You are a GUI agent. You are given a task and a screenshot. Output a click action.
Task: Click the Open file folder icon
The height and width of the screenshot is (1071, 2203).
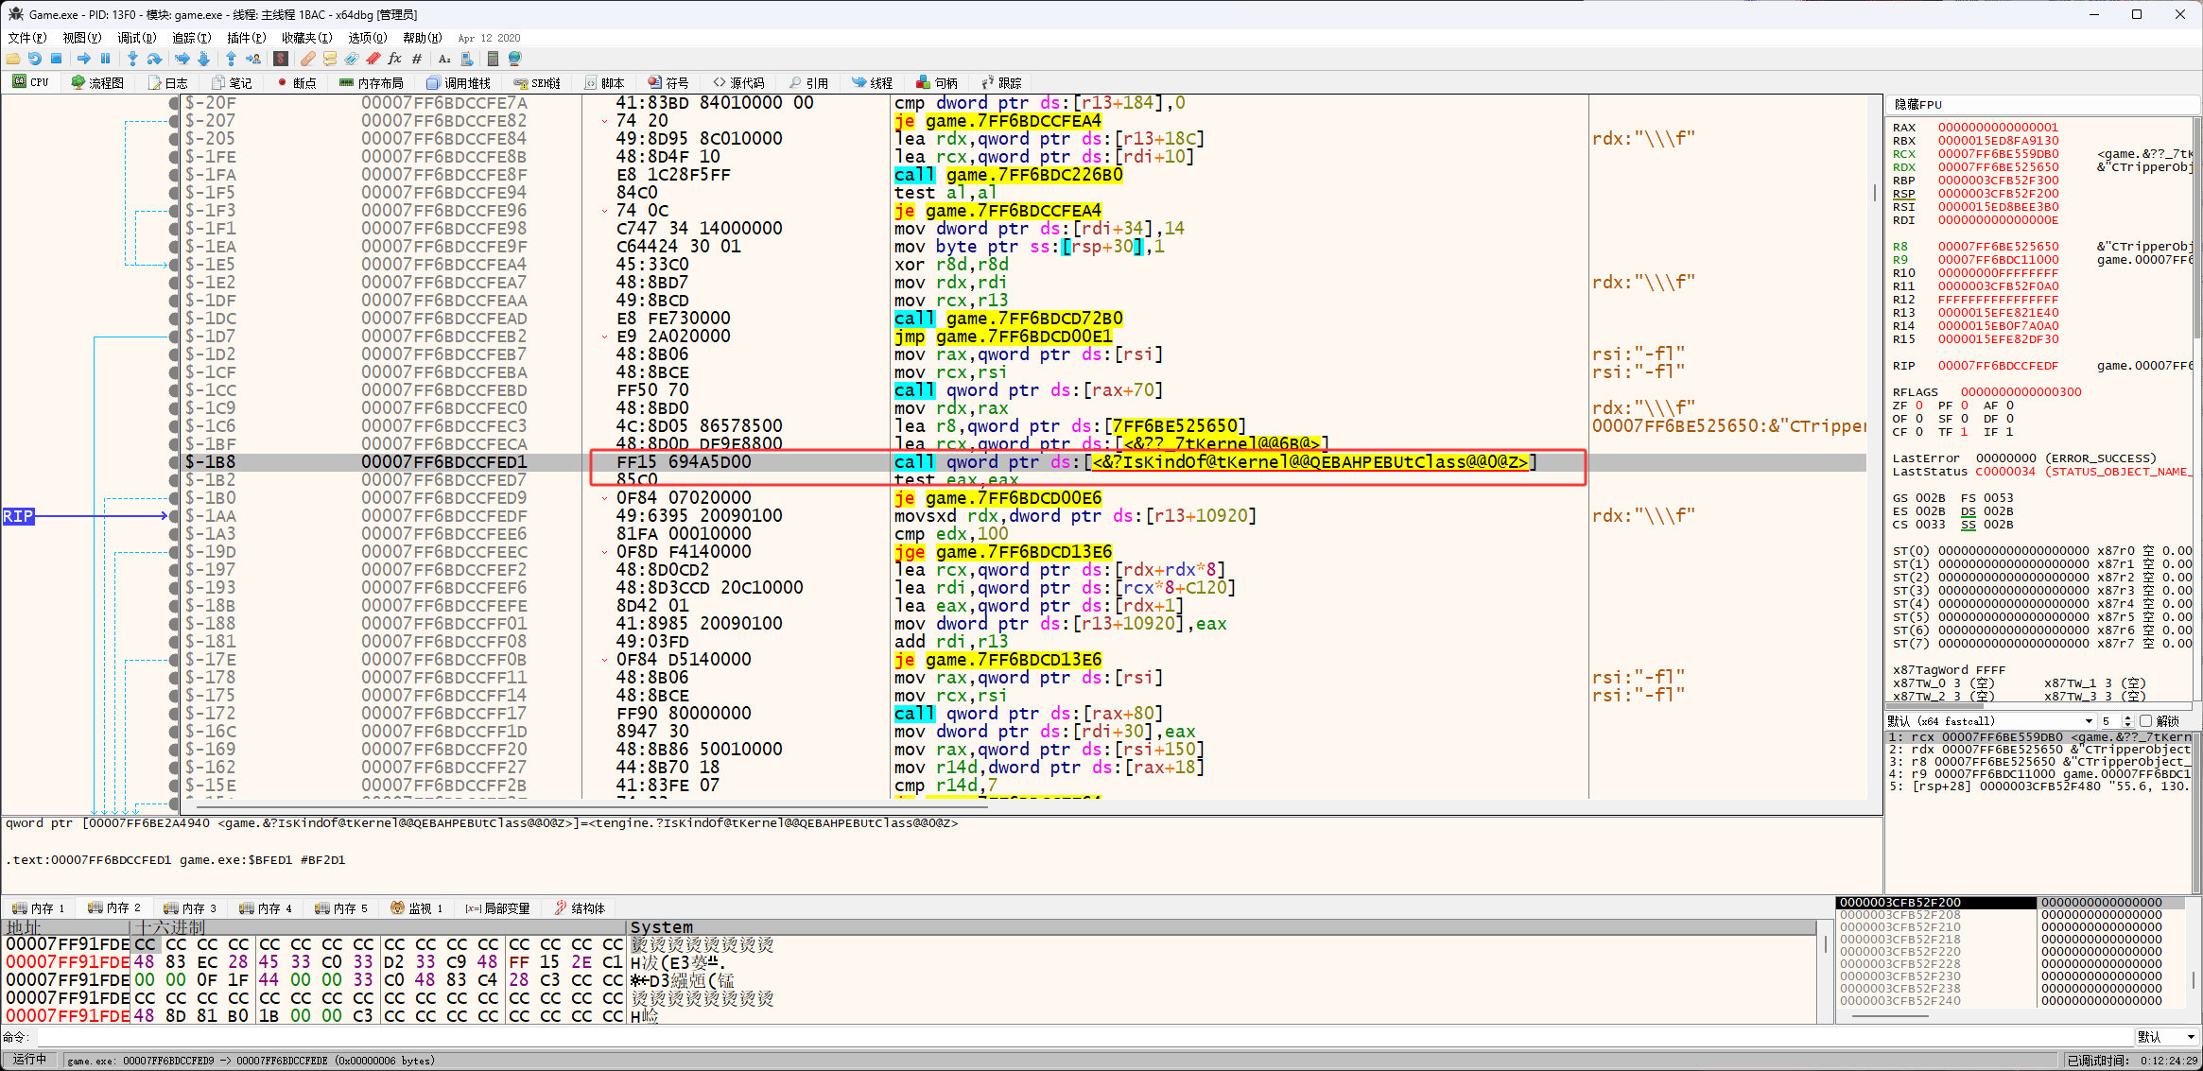click(13, 59)
